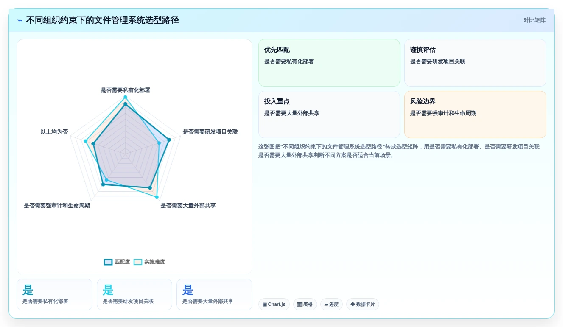Screen dimensions: 563x327
Task: Click the grid icon in 表格 tag
Action: pyautogui.click(x=300, y=305)
